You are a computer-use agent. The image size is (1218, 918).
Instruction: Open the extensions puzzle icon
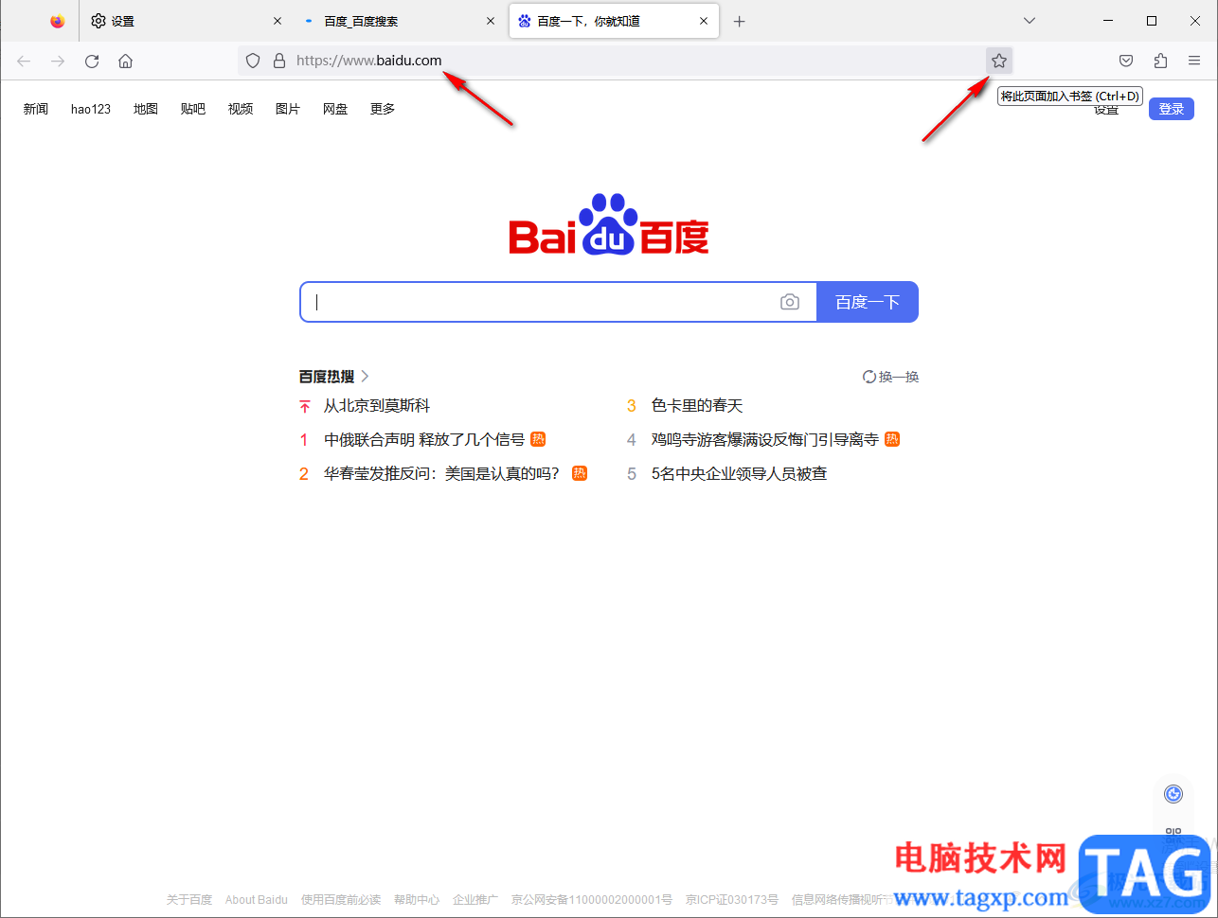tap(1160, 61)
